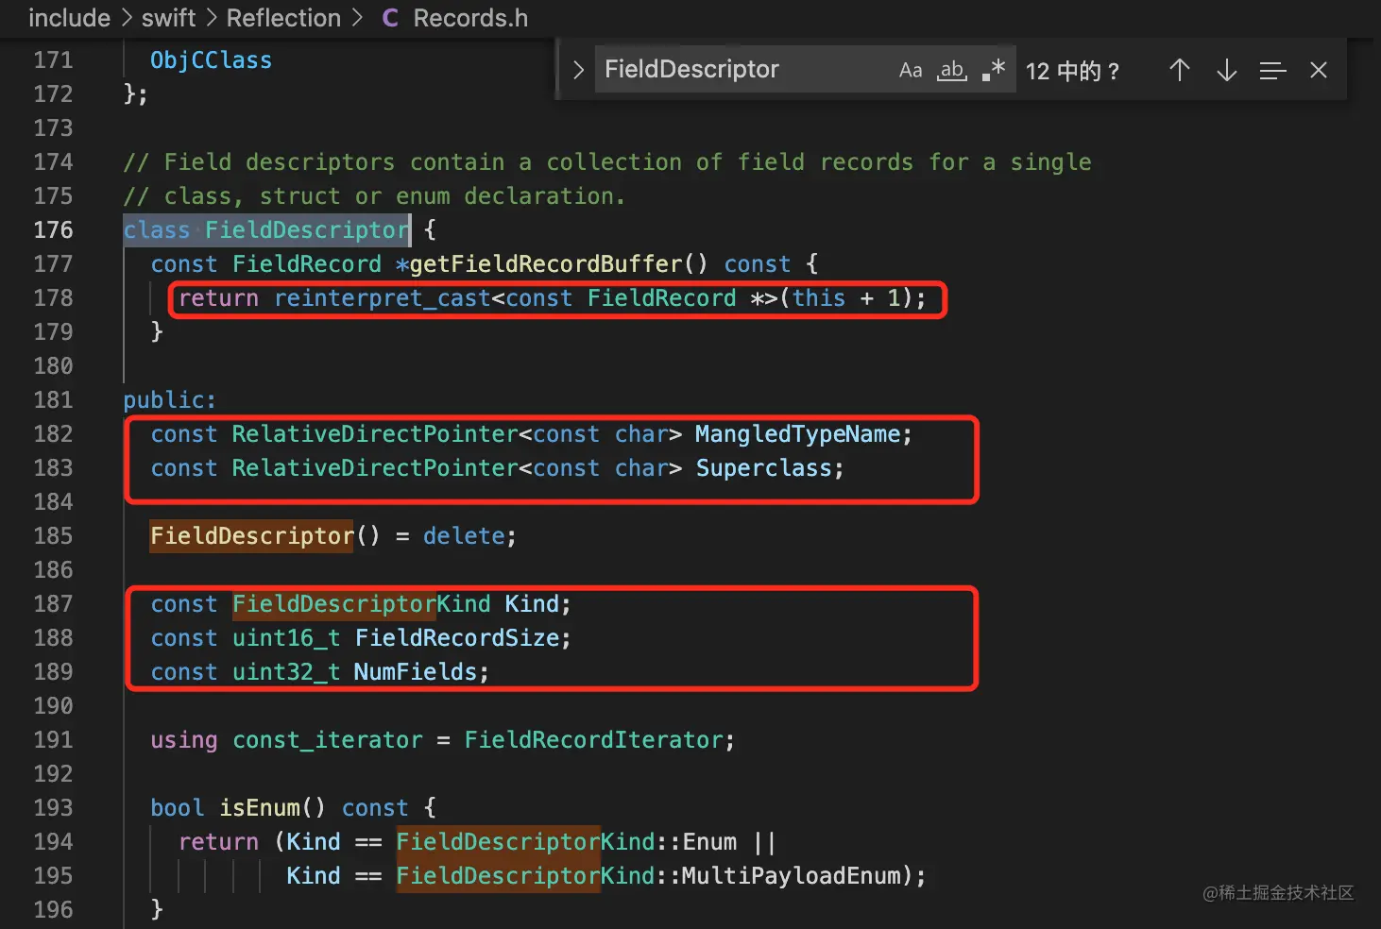This screenshot has width=1381, height=929.
Task: Click the getFieldRecordBuffer function name
Action: click(545, 264)
